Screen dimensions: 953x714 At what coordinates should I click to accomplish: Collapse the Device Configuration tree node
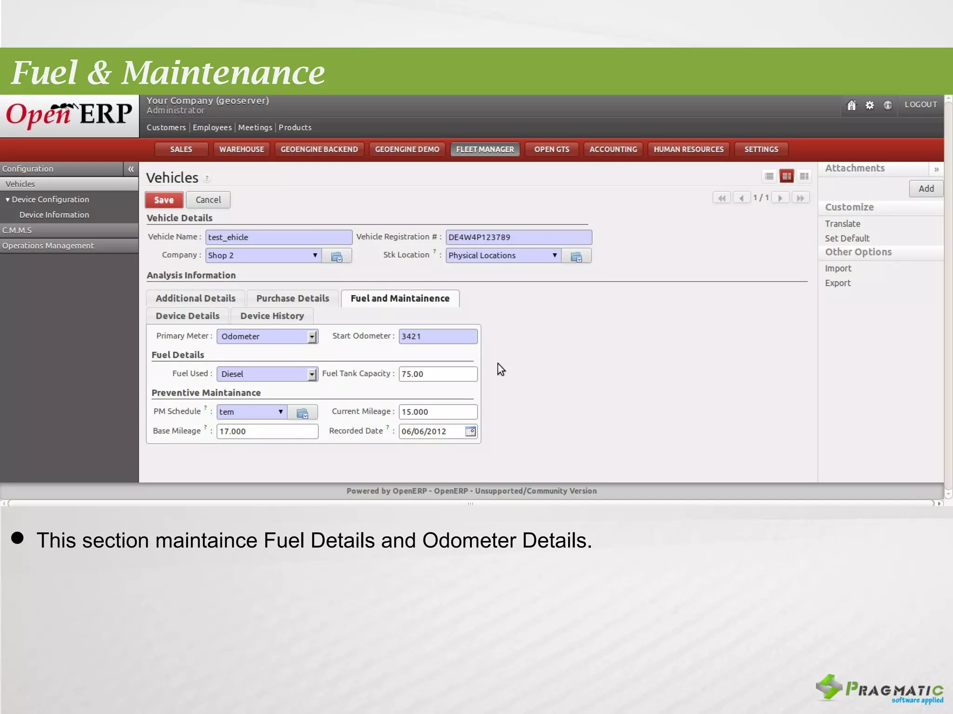[x=7, y=199]
